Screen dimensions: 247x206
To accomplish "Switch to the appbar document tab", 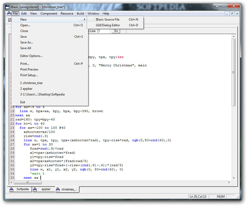I will pyautogui.click(x=44, y=189).
